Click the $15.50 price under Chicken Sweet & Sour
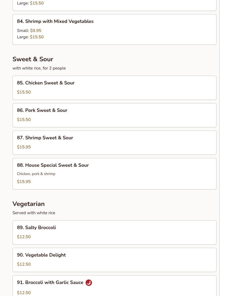The width and height of the screenshot is (225, 296). [24, 92]
